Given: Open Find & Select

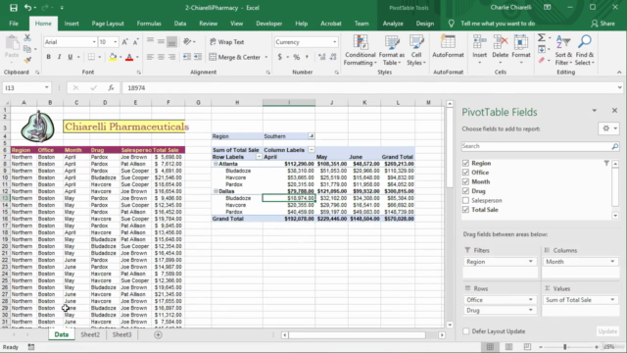Looking at the screenshot, I should coord(585,50).
